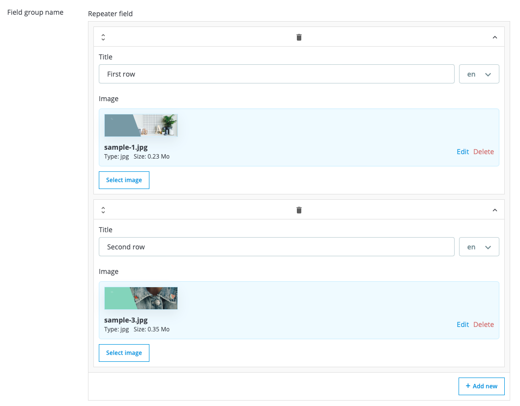This screenshot has height=406, width=520.
Task: Collapse the Second row repeater item
Action: [495, 210]
